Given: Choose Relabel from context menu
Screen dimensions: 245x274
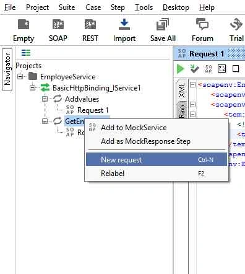Looking at the screenshot, I should click(x=157, y=173).
